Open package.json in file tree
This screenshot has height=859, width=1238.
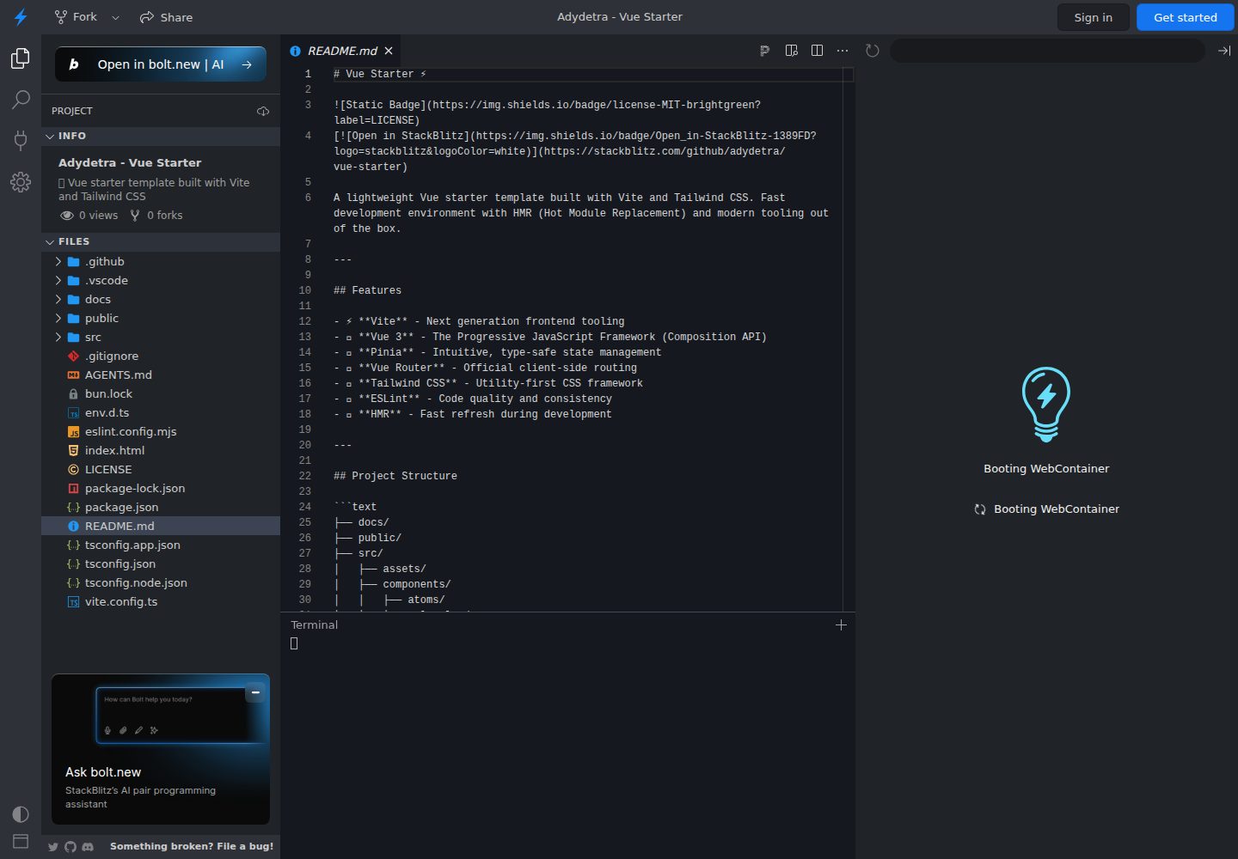pyautogui.click(x=161, y=508)
